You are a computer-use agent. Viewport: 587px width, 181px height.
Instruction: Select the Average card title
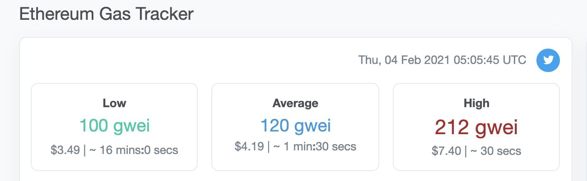tap(295, 103)
